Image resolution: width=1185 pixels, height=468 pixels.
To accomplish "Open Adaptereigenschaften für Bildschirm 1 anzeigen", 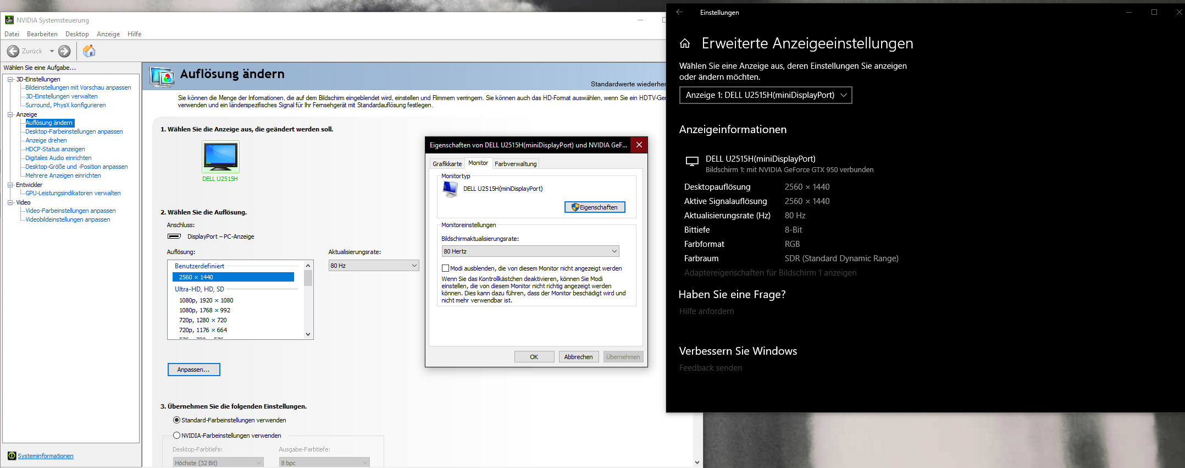I will coord(770,273).
